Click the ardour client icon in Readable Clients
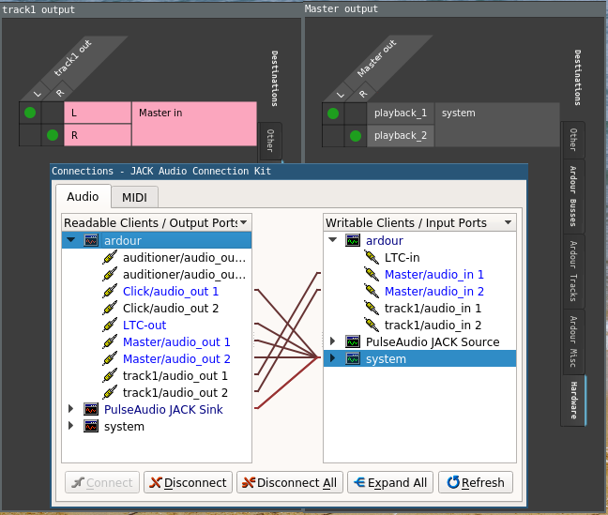 [x=91, y=240]
